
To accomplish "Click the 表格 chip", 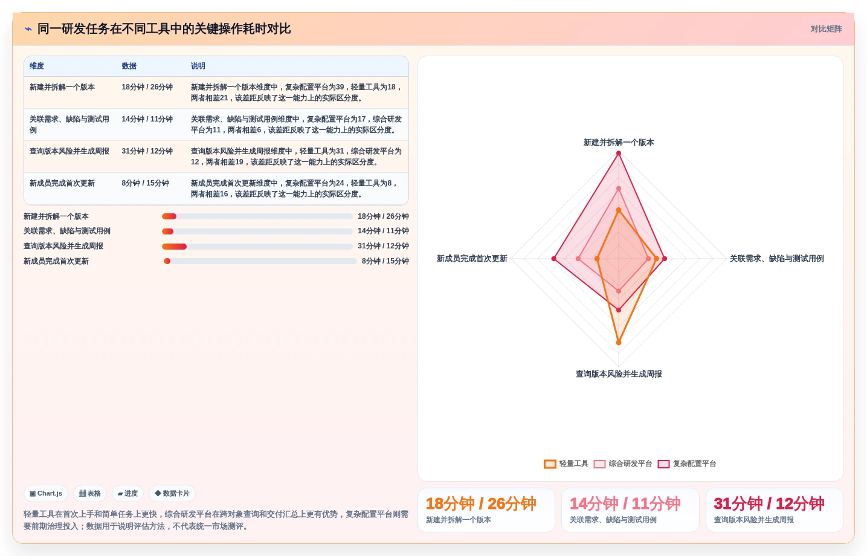I will click(90, 494).
